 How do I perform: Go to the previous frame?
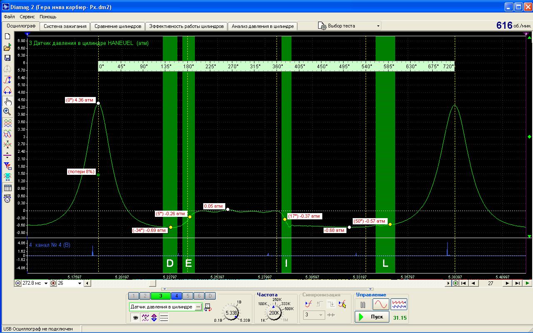473,283
